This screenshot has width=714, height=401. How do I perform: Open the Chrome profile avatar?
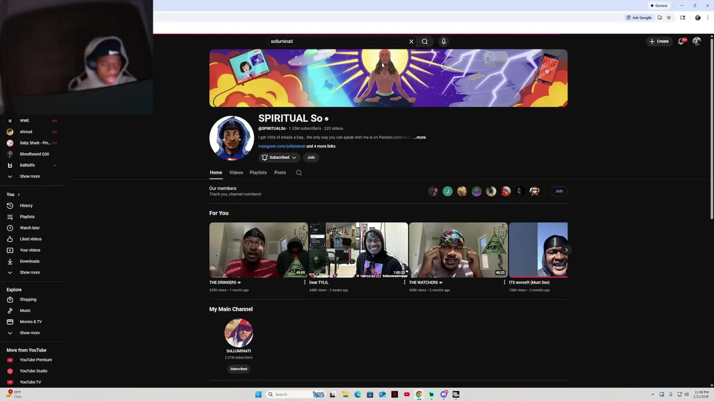pos(698,18)
